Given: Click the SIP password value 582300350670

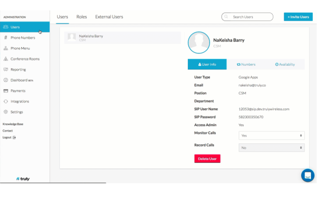Looking at the screenshot, I should 251,117.
